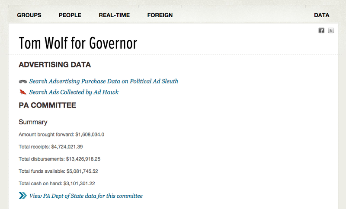Click the red hawk icon beside Ad Hawk
Image resolution: width=346 pixels, height=209 pixels.
[x=23, y=92]
